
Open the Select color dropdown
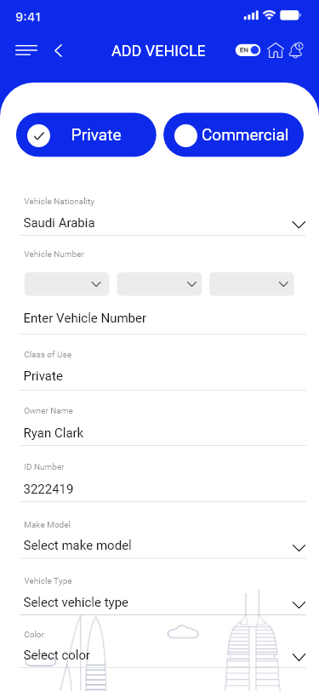click(x=162, y=656)
